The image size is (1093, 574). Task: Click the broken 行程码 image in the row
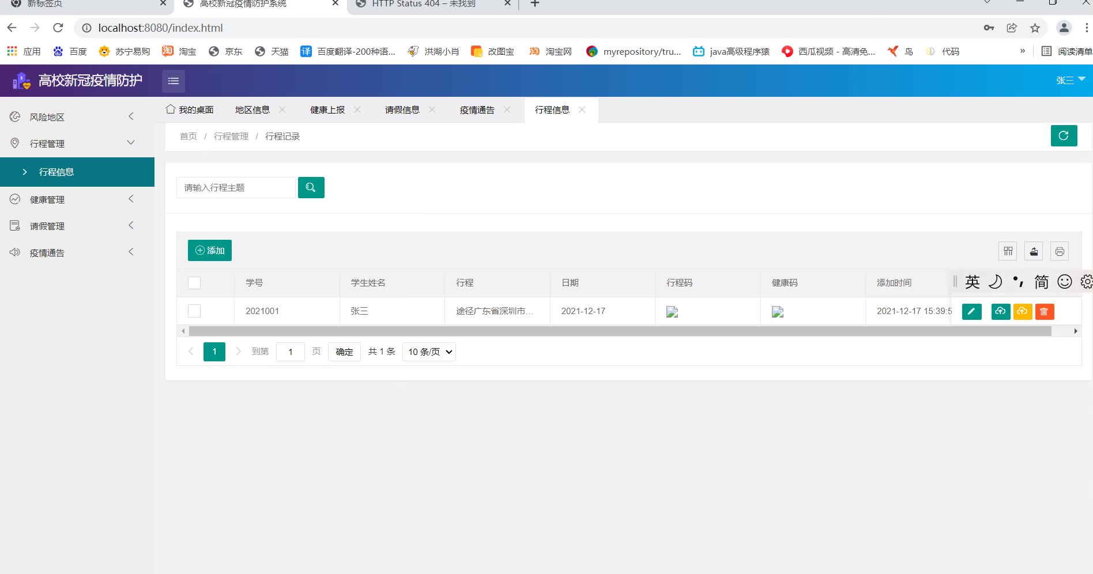[672, 312]
